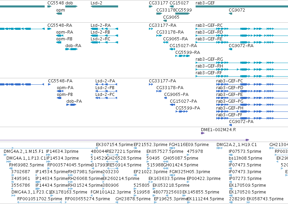Click the rab3-GEF-RE transcript label
This screenshot has width=288, height=204.
pos(209,39)
